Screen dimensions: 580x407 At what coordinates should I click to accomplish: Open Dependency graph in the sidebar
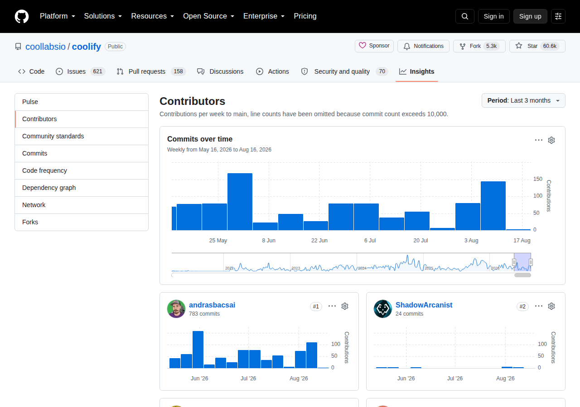tap(82, 188)
